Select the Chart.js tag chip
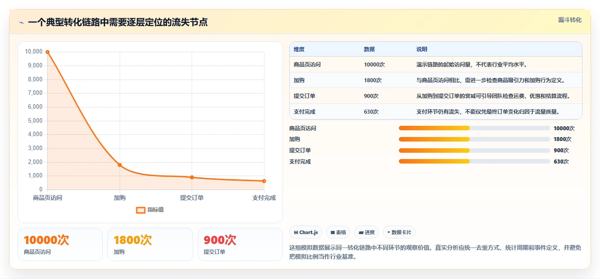 306,232
